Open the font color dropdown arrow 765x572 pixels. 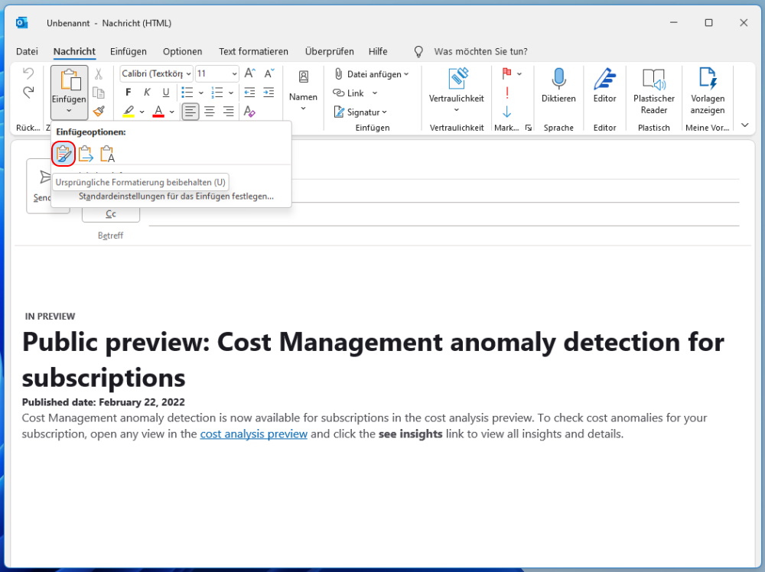click(x=171, y=112)
